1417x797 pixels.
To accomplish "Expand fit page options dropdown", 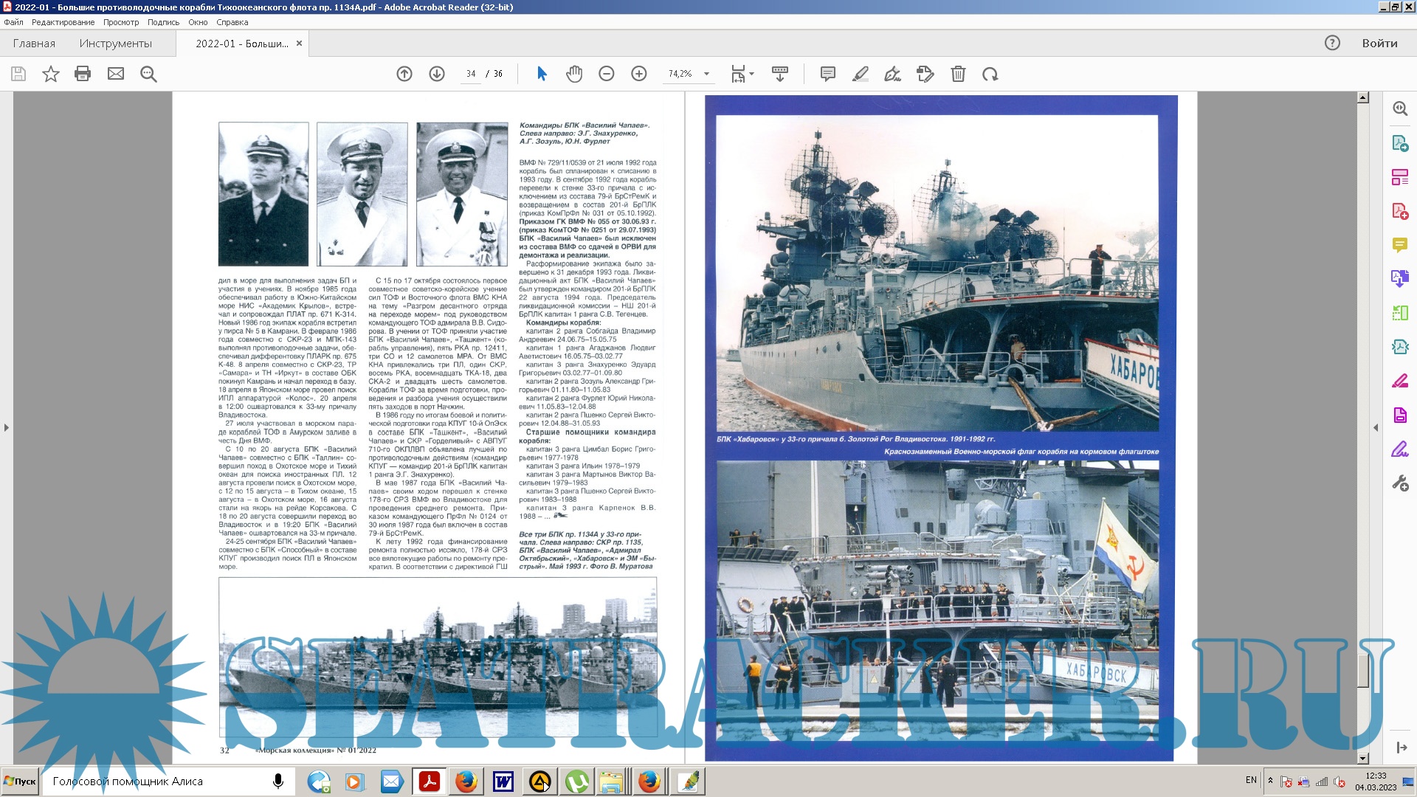I will click(751, 74).
